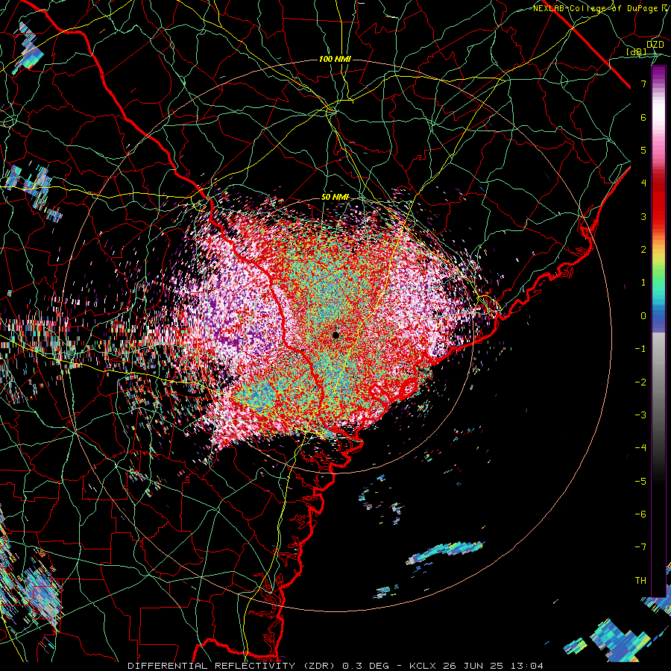Click the DZD legend title

[x=655, y=45]
